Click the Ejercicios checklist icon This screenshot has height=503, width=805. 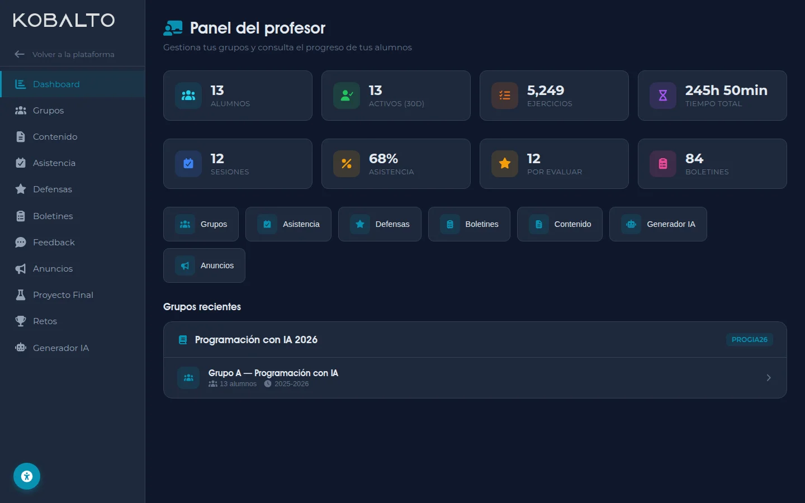point(505,96)
